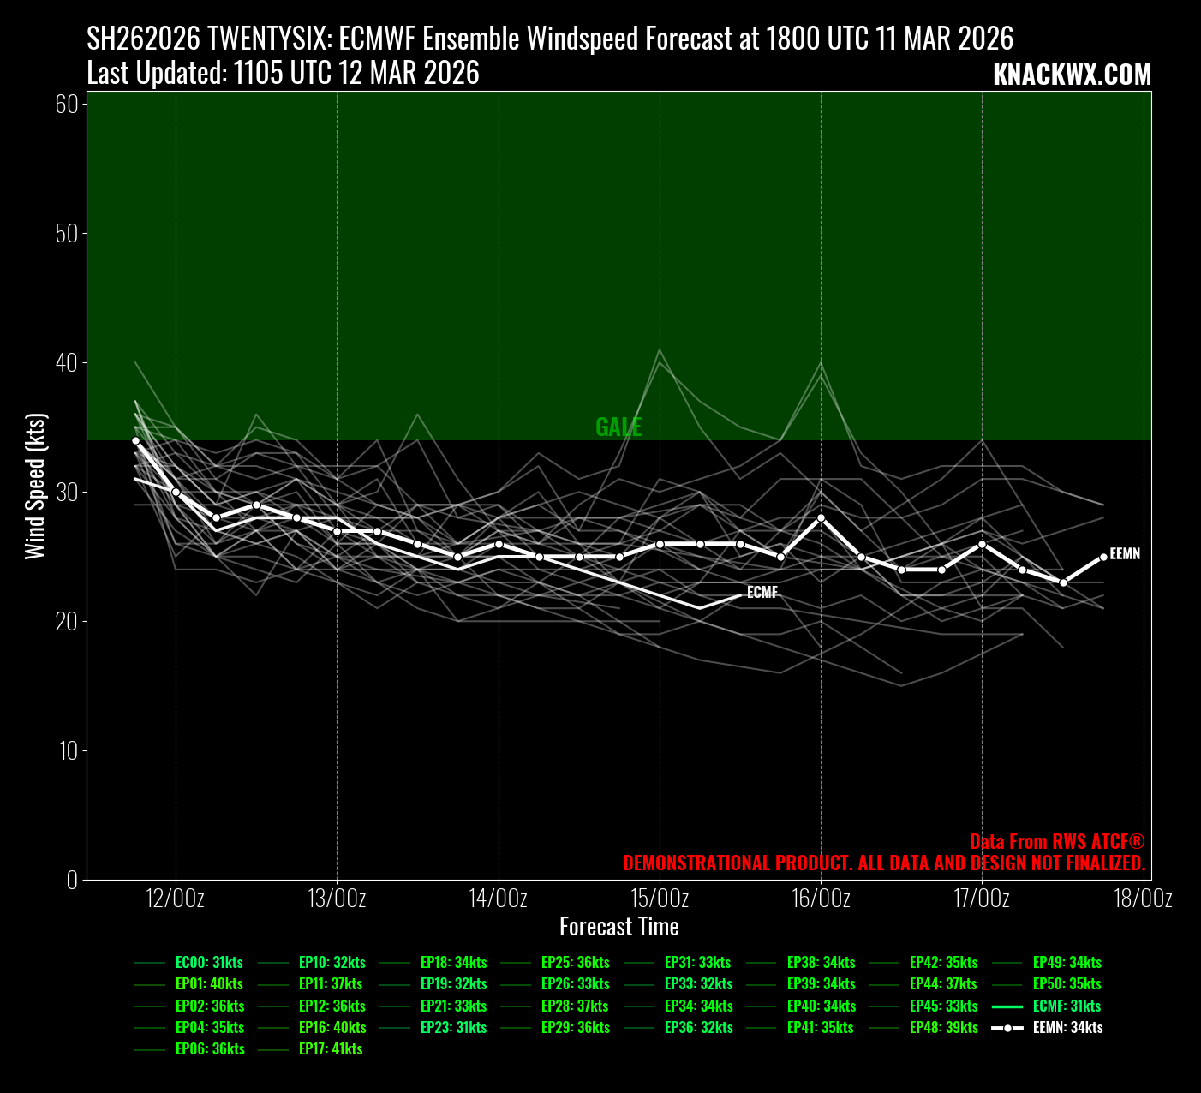Click the EEMN label at the line end
The width and height of the screenshot is (1201, 1093).
coord(1125,554)
